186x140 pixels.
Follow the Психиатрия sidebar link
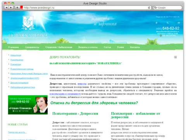click(15, 65)
